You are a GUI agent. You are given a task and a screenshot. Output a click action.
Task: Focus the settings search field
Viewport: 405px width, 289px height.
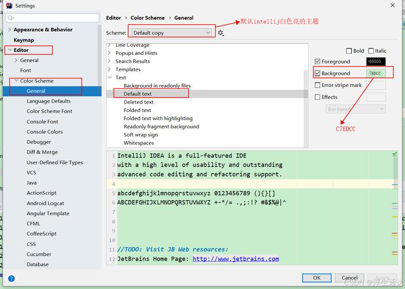pos(53,18)
